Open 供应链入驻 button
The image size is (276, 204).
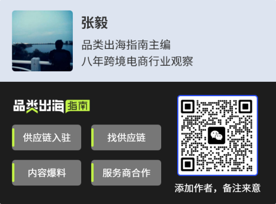(x=46, y=138)
